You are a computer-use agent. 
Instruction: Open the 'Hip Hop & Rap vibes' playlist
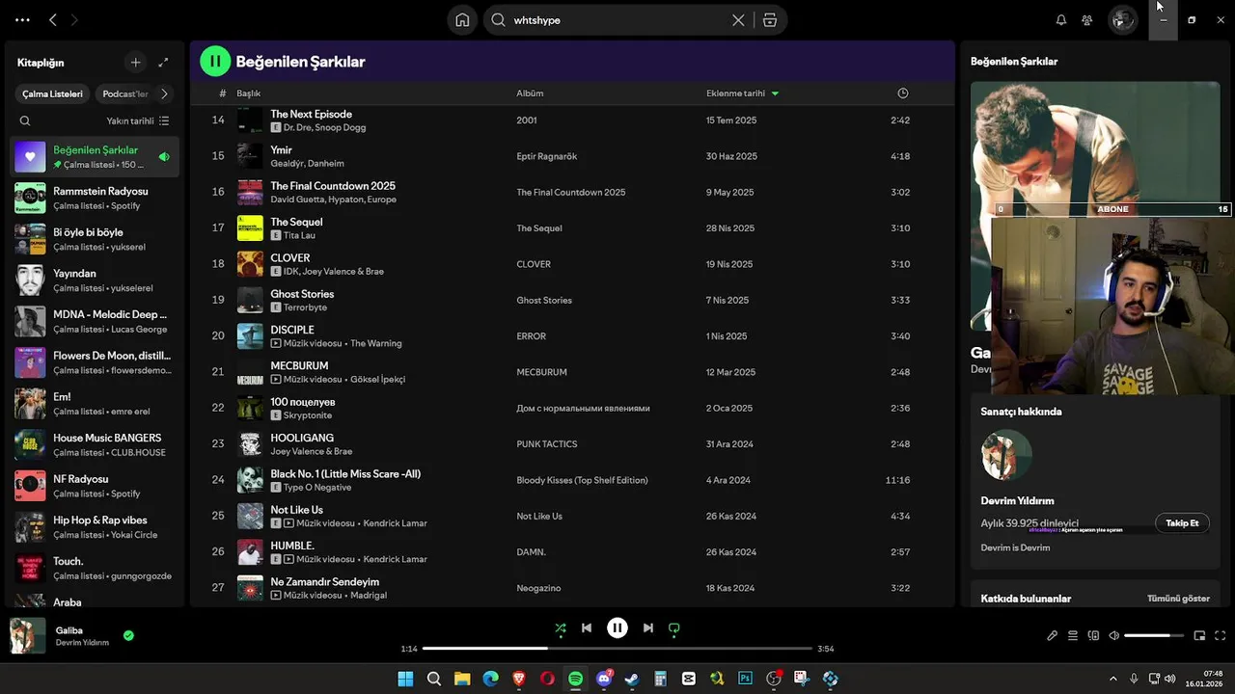pos(96,526)
